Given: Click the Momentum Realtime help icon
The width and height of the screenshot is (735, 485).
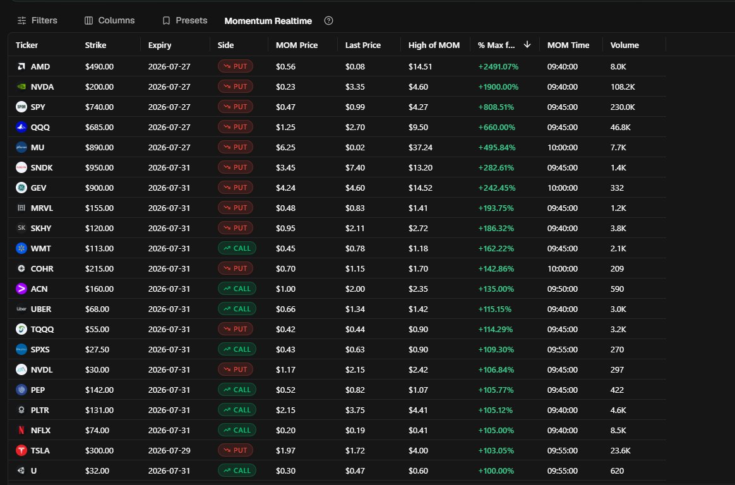Looking at the screenshot, I should click(x=328, y=21).
